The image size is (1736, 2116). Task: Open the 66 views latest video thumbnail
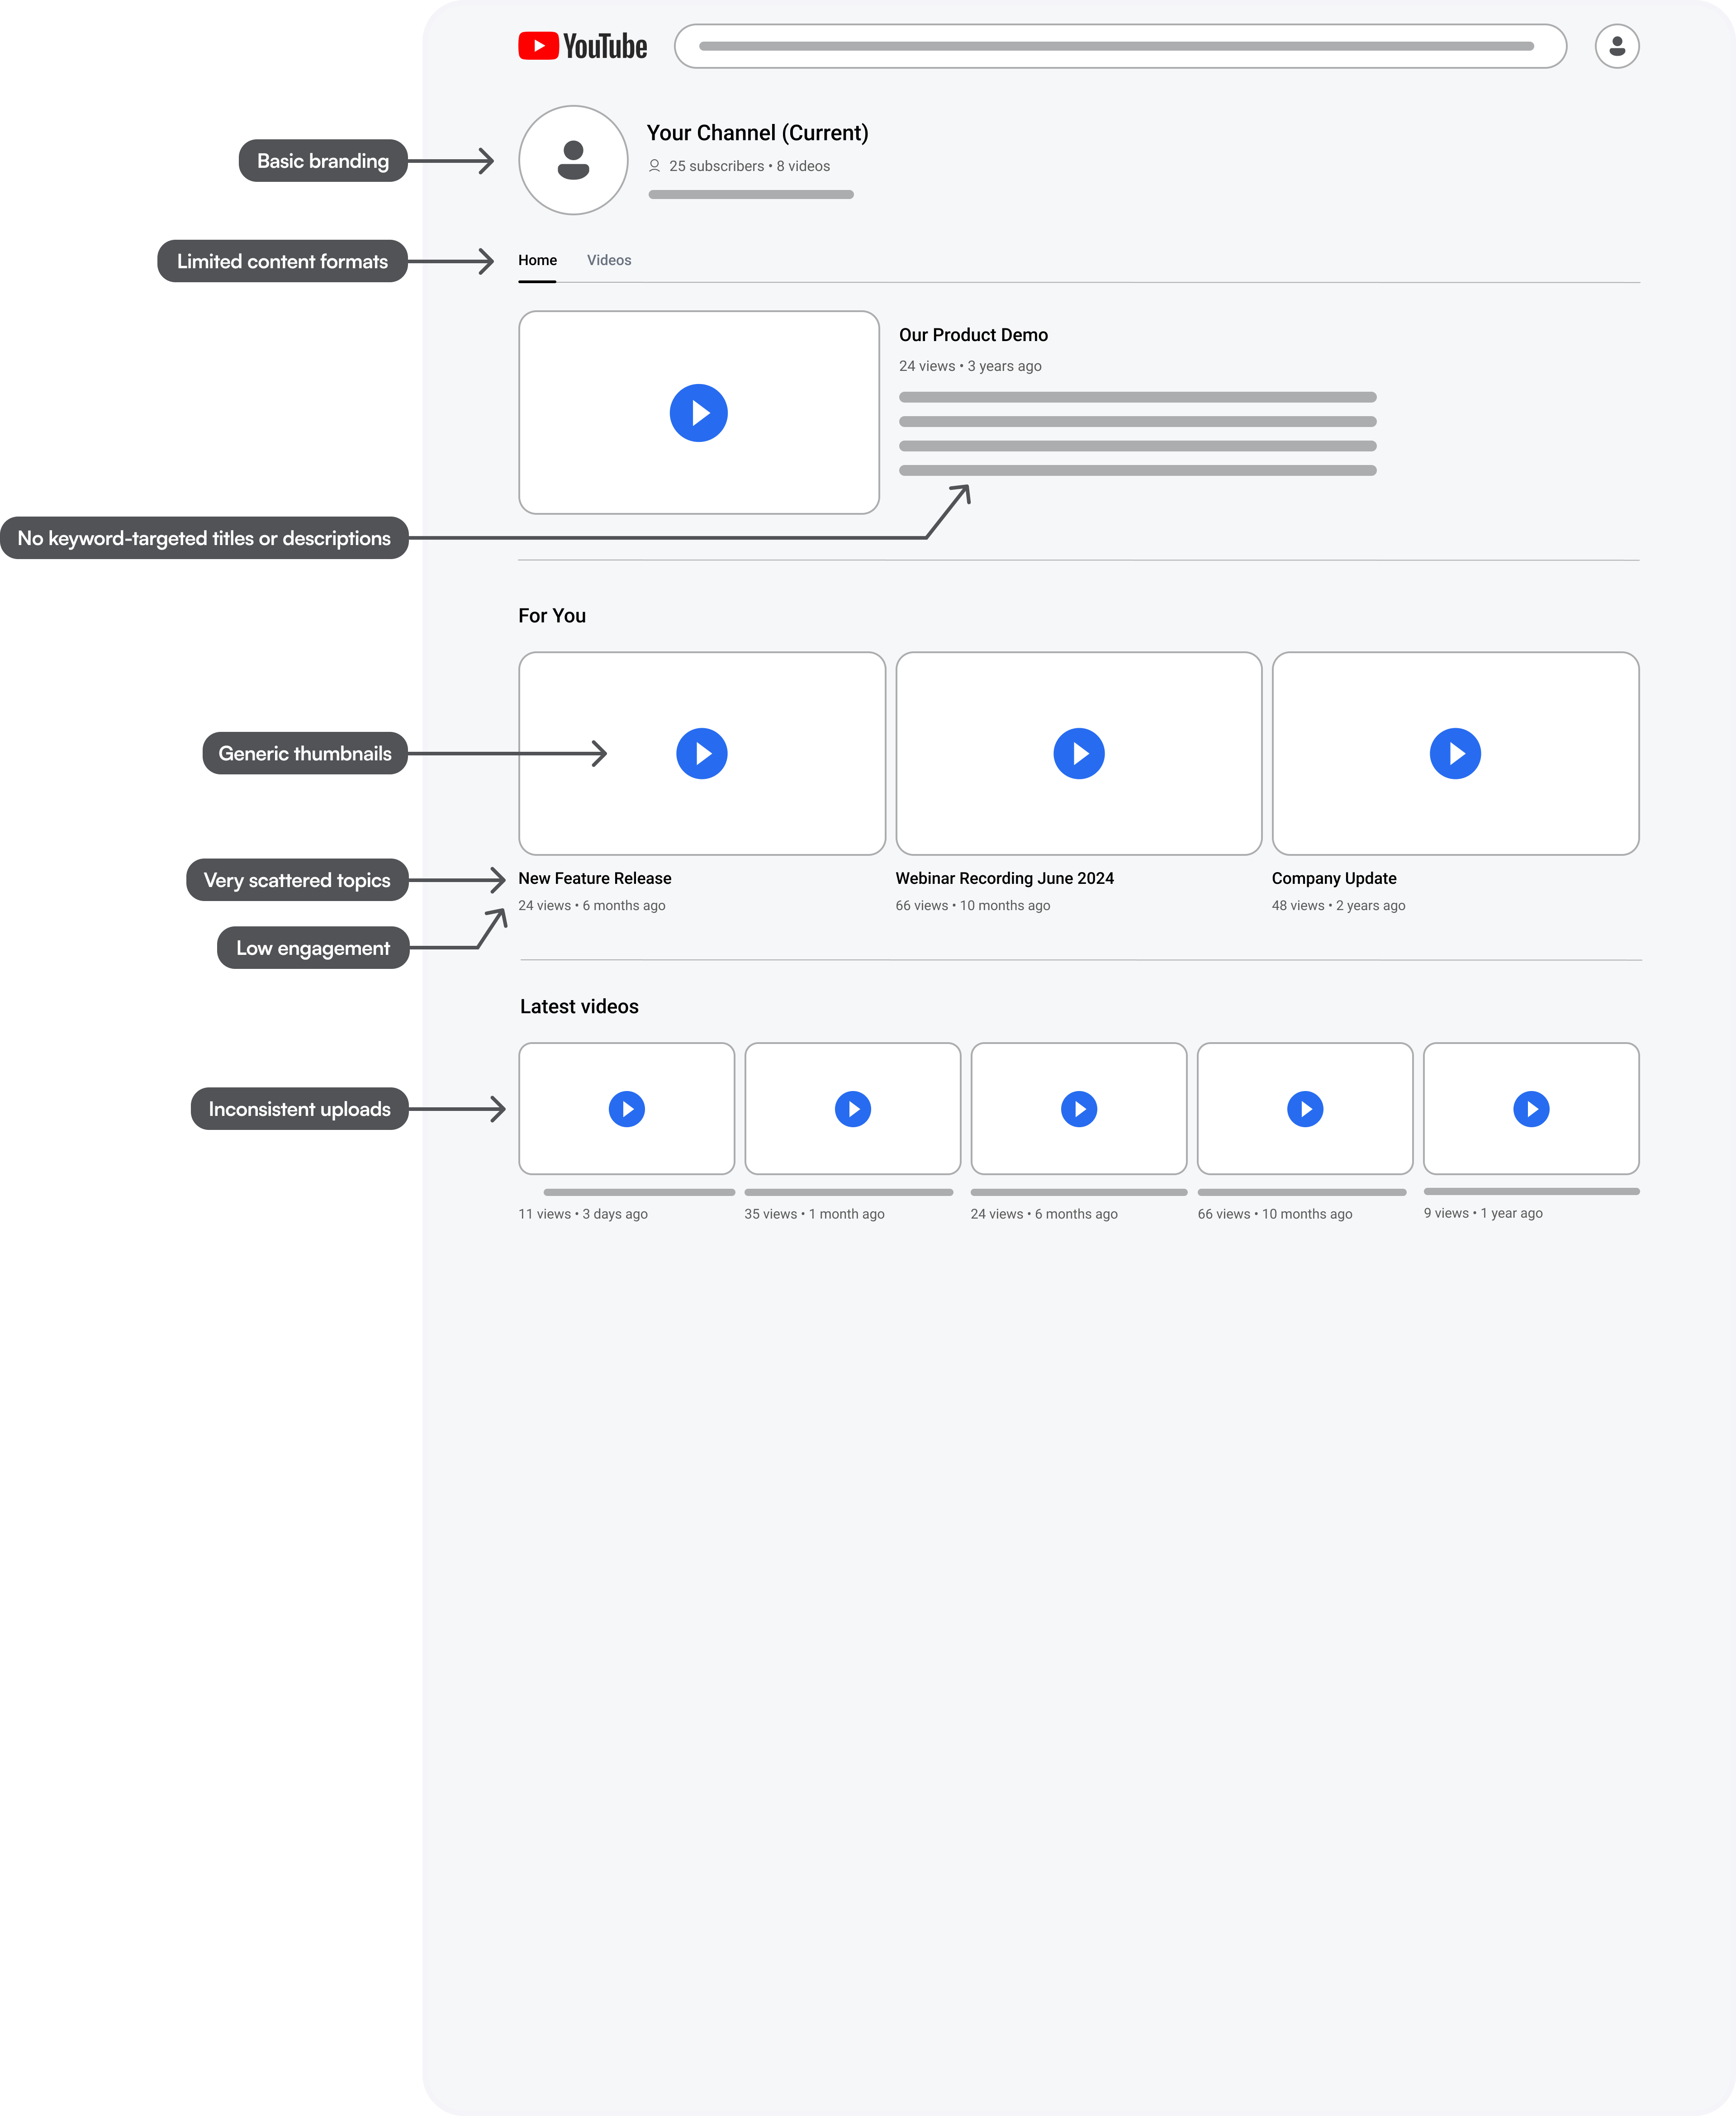click(1304, 1109)
